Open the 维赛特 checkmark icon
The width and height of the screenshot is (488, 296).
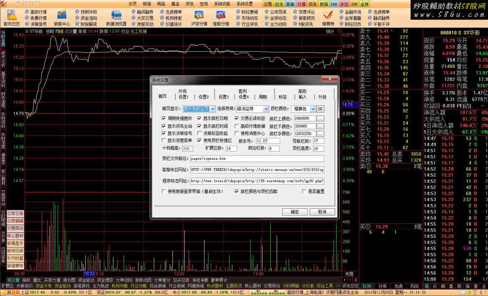point(328,15)
